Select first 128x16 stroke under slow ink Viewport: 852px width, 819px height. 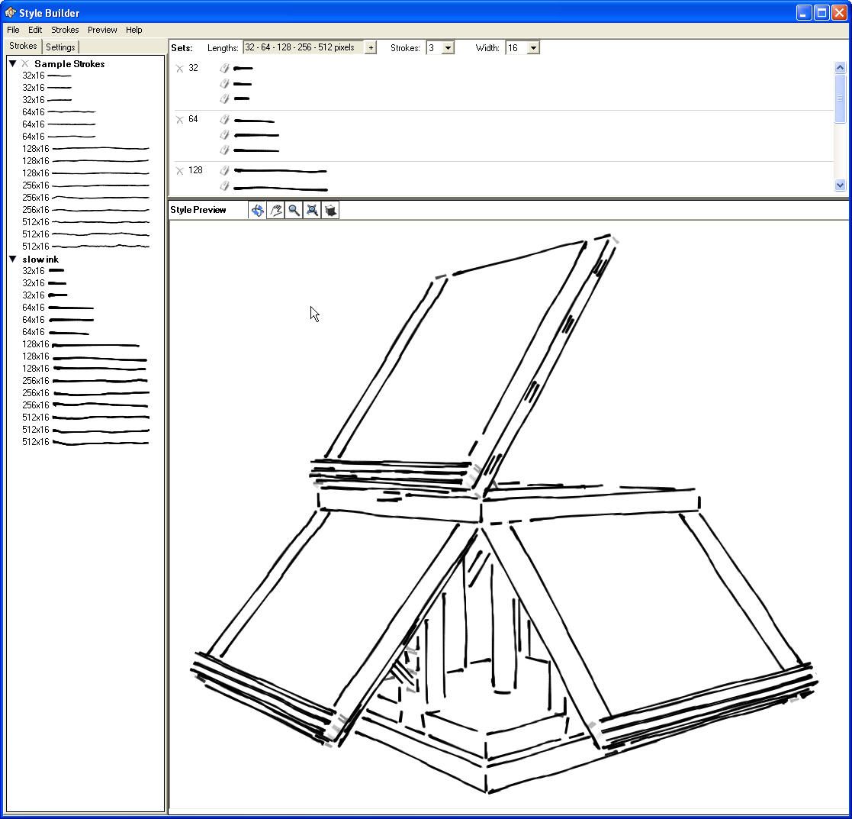(x=81, y=344)
